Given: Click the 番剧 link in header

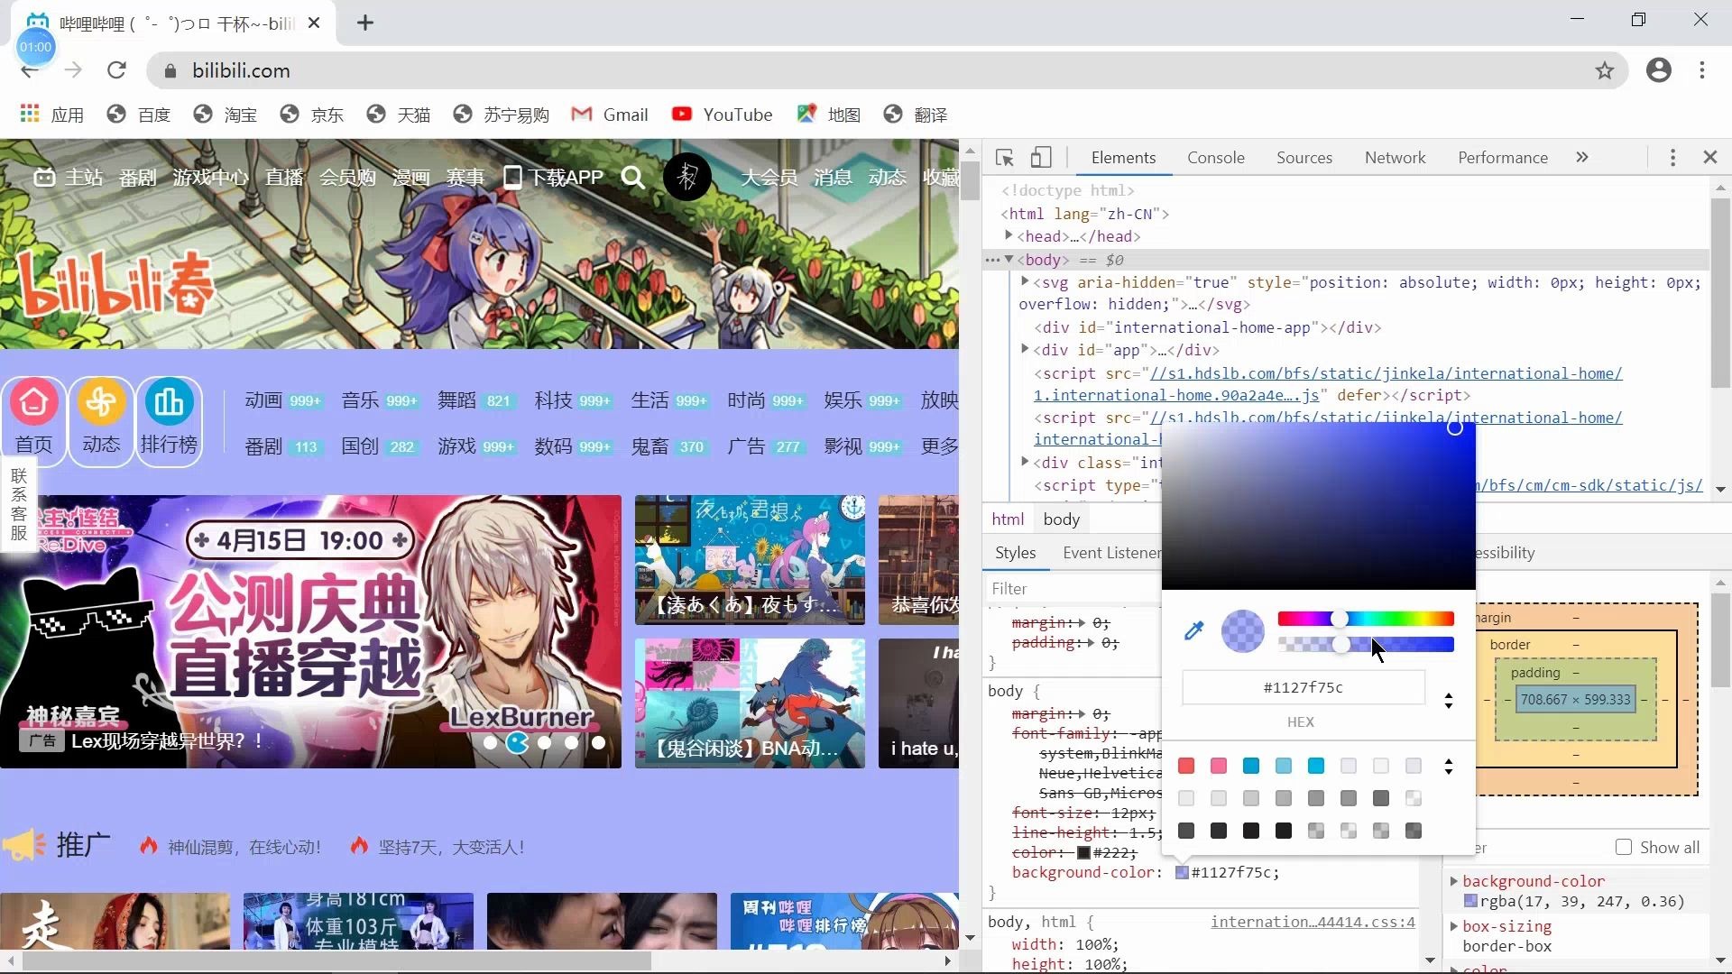Looking at the screenshot, I should (x=137, y=178).
